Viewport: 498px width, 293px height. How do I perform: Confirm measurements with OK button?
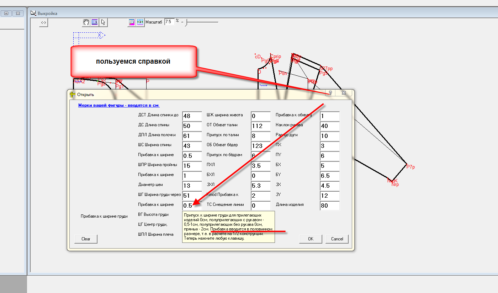(x=311, y=239)
